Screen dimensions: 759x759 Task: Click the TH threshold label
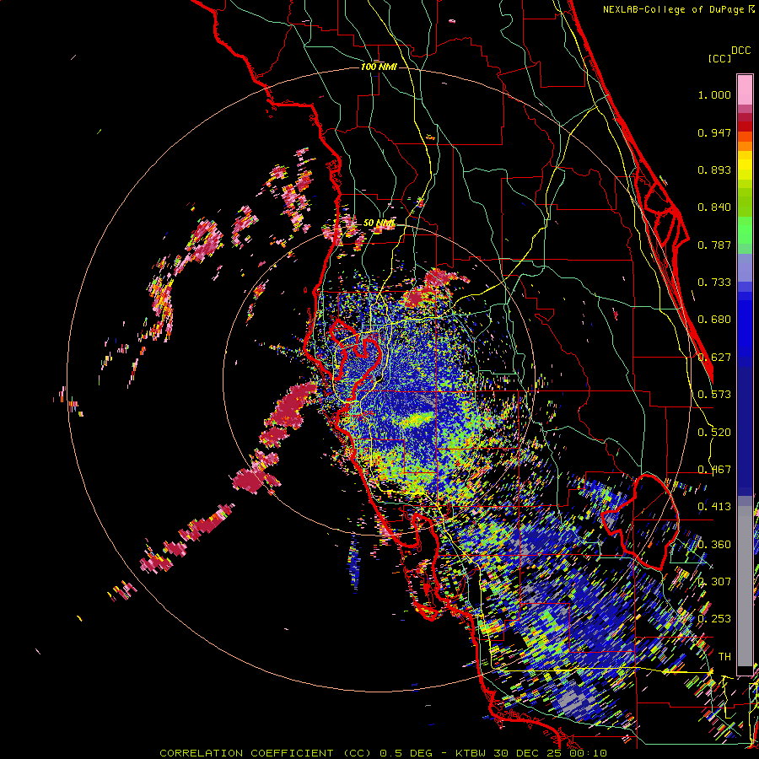pyautogui.click(x=724, y=657)
